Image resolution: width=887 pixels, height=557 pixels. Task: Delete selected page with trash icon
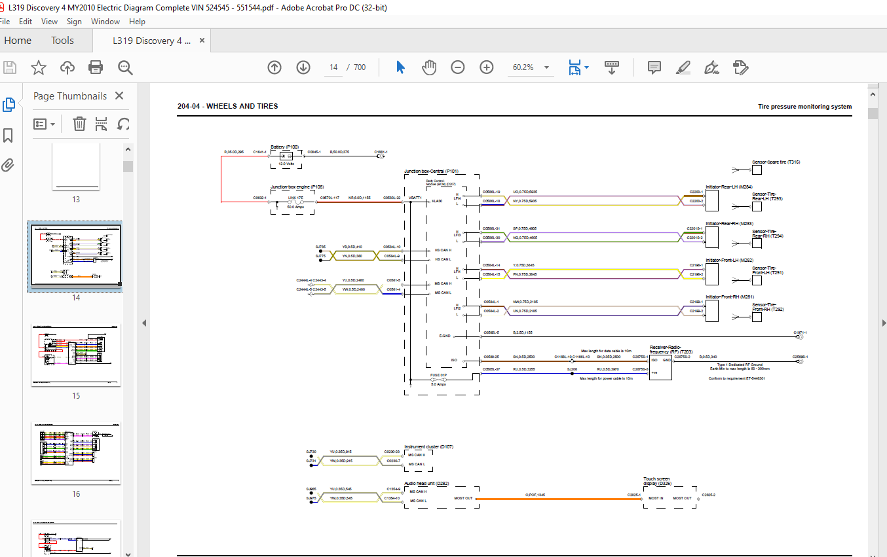(79, 124)
